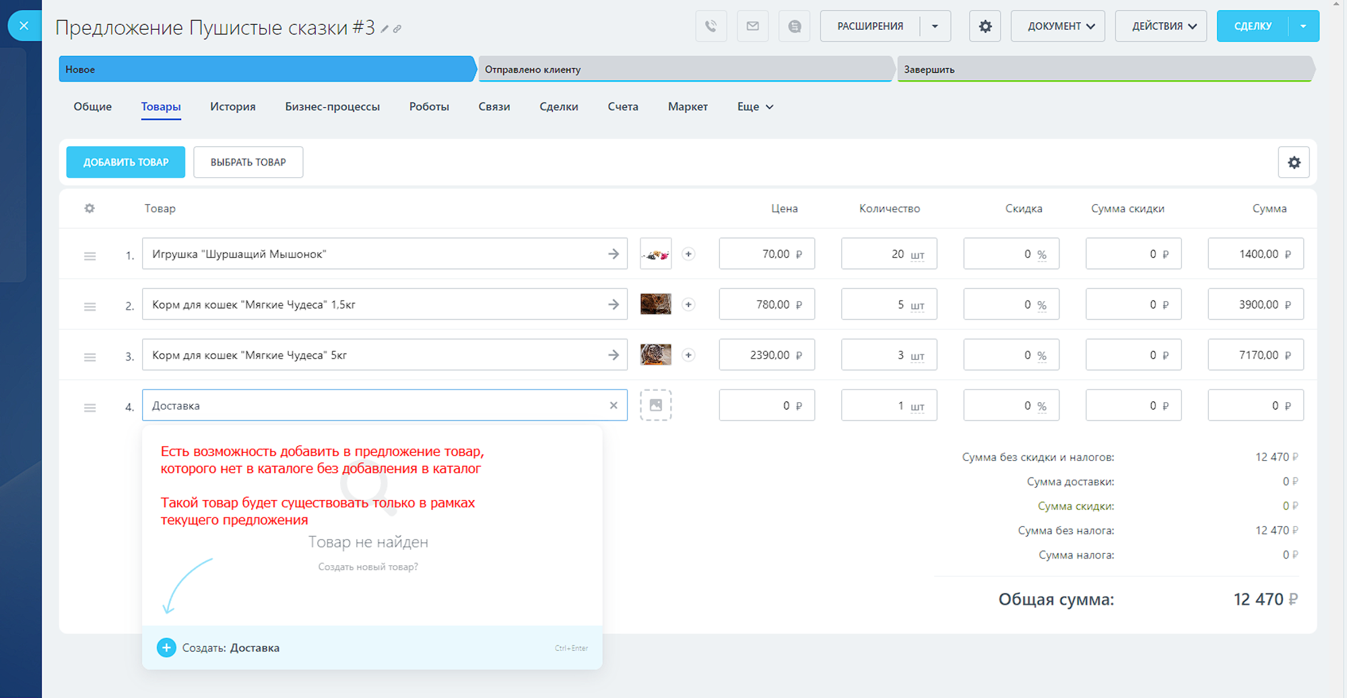Edit the price field 2390,00

pyautogui.click(x=766, y=355)
